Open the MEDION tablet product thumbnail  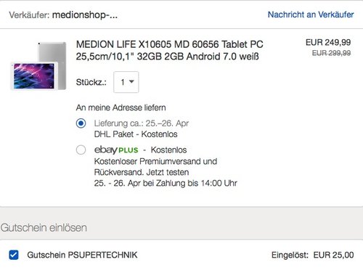[38, 66]
